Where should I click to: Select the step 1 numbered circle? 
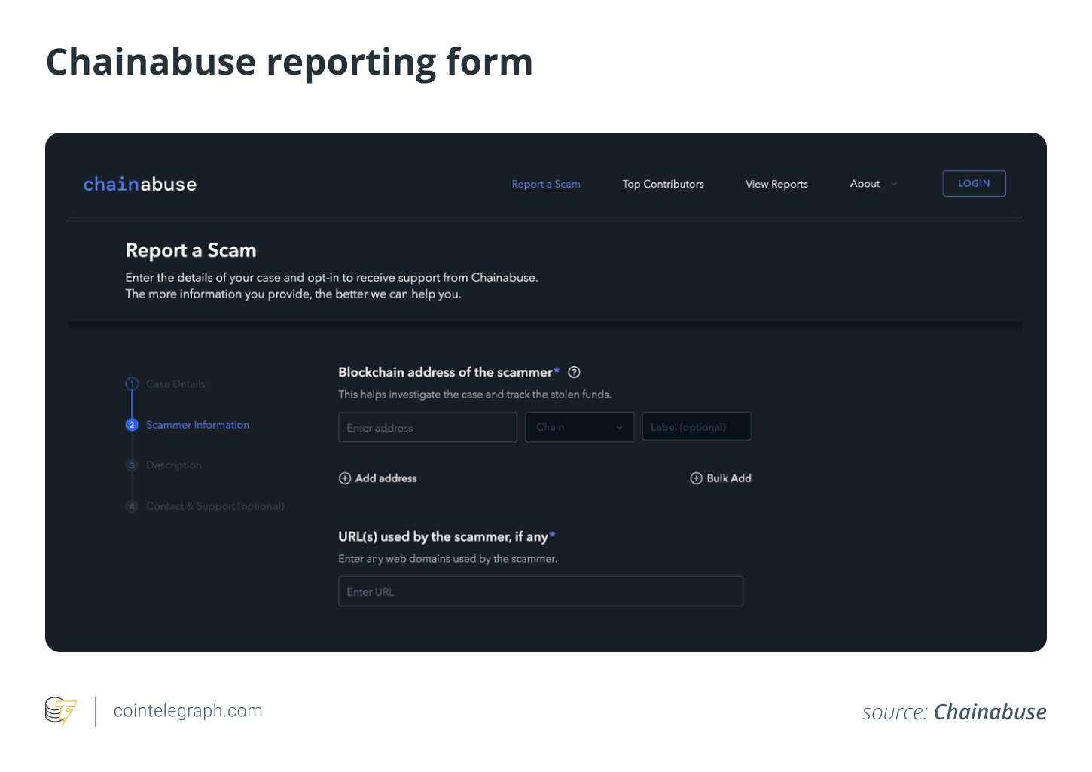point(132,384)
